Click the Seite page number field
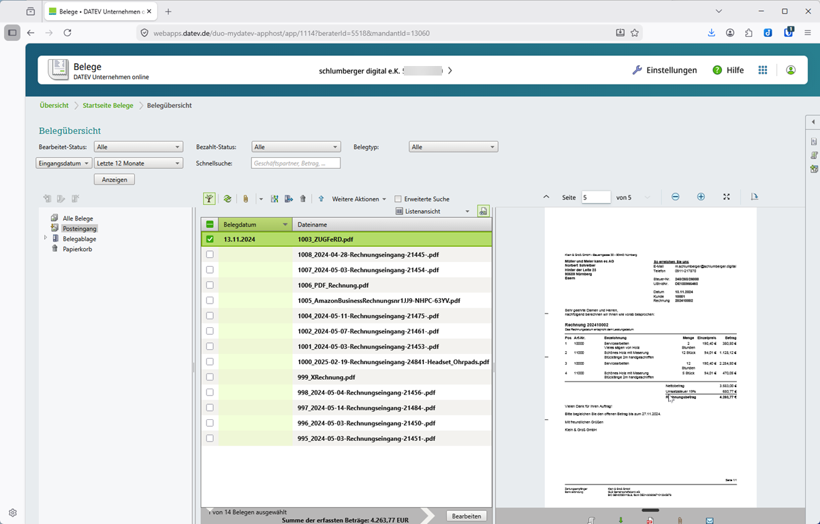Image resolution: width=820 pixels, height=524 pixels. pos(596,197)
